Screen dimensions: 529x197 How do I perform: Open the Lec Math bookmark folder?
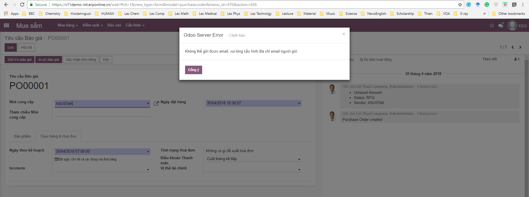point(179,14)
